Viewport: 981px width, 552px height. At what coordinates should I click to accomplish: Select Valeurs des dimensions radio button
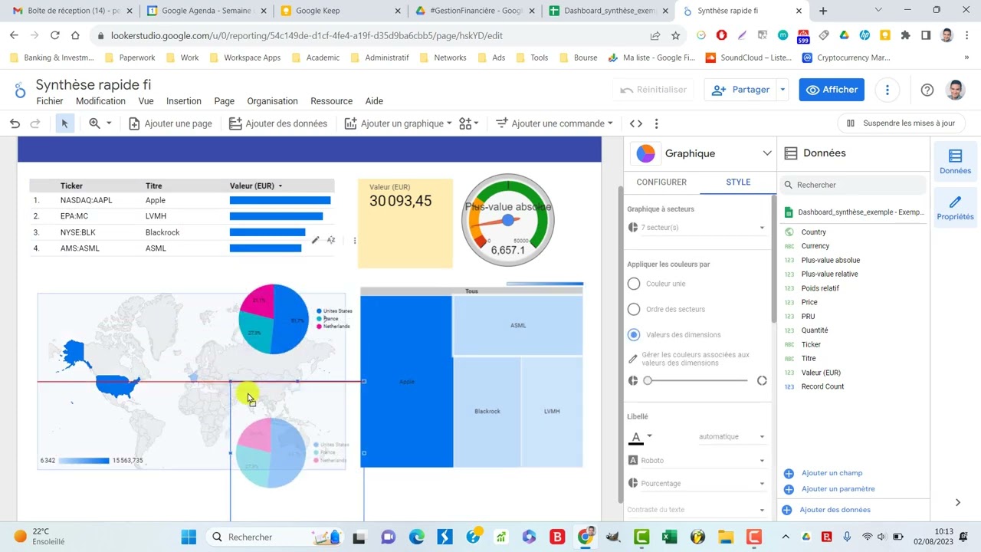coord(634,335)
